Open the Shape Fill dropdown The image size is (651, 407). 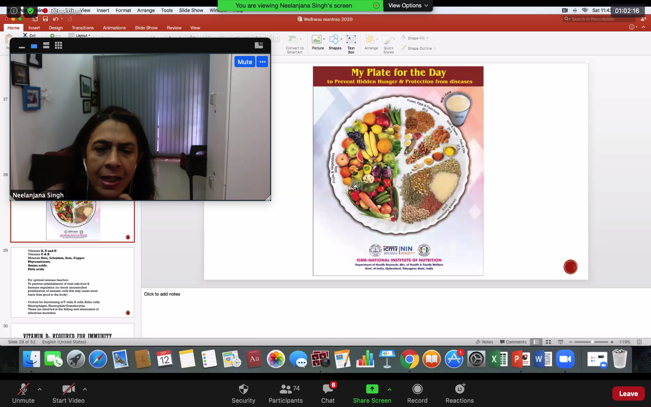pos(415,38)
